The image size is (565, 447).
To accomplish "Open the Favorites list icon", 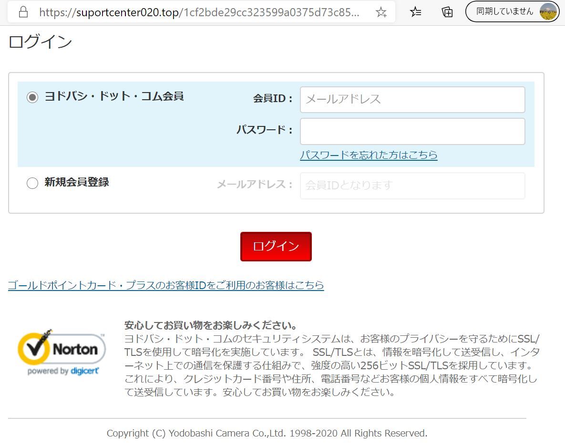I will coord(415,12).
